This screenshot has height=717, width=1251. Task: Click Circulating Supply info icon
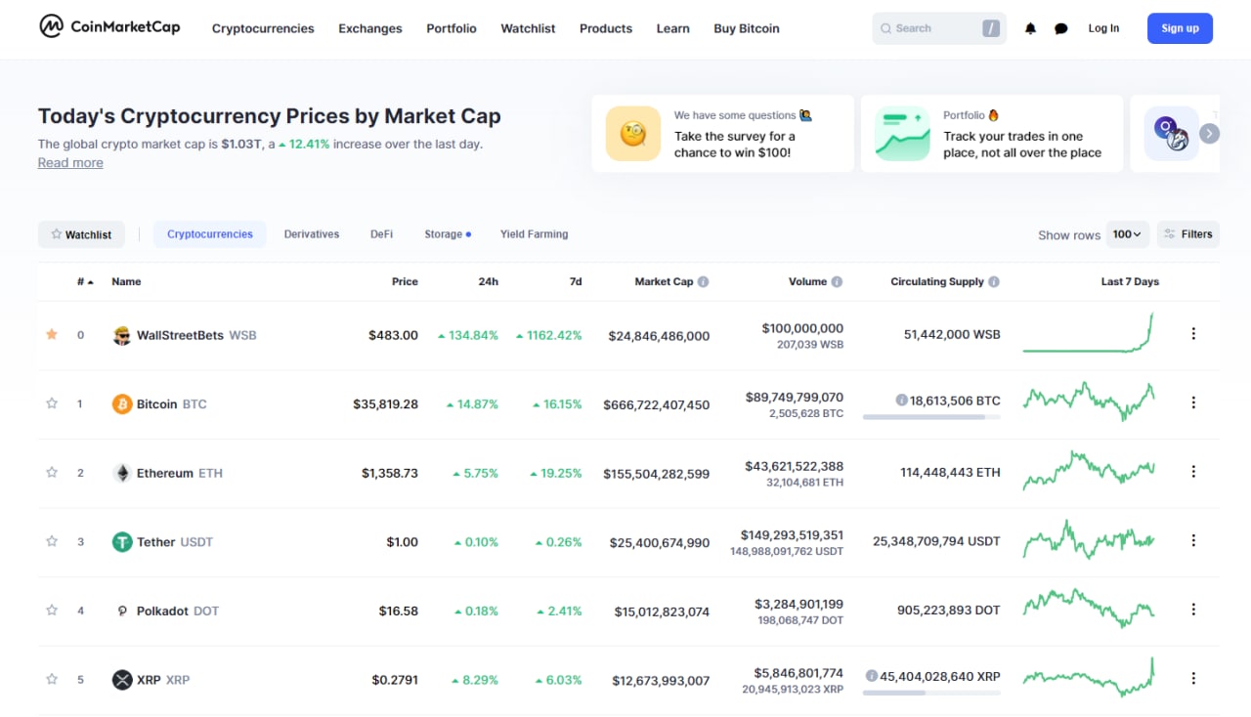(994, 281)
